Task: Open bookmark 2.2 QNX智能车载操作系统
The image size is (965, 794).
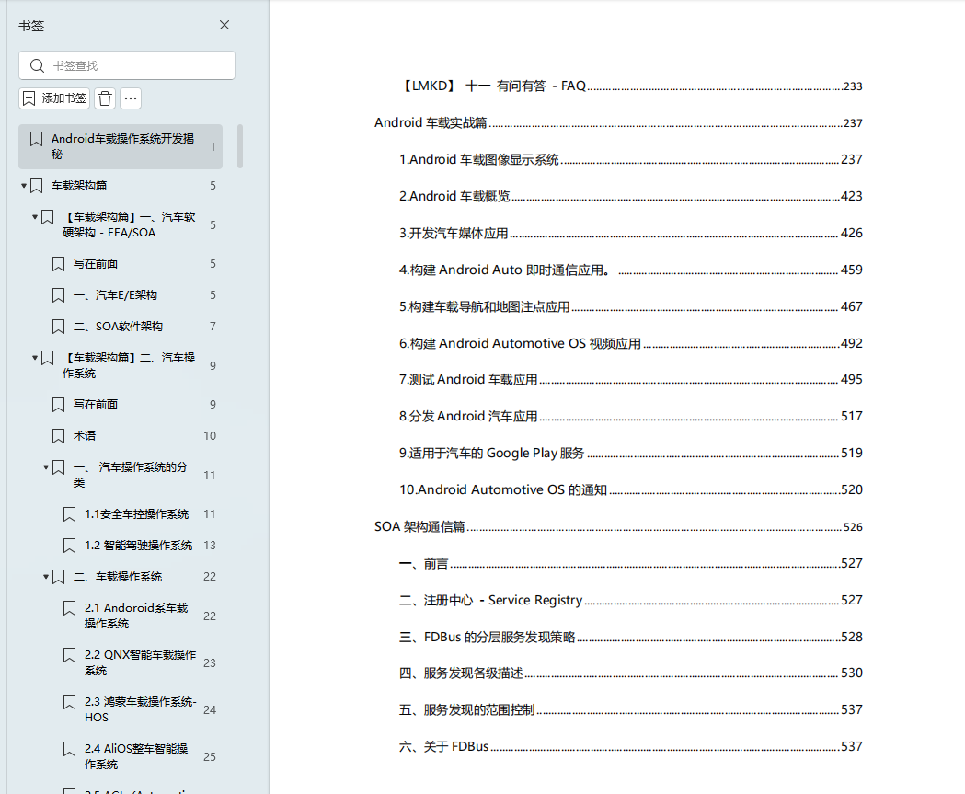Action: click(141, 662)
